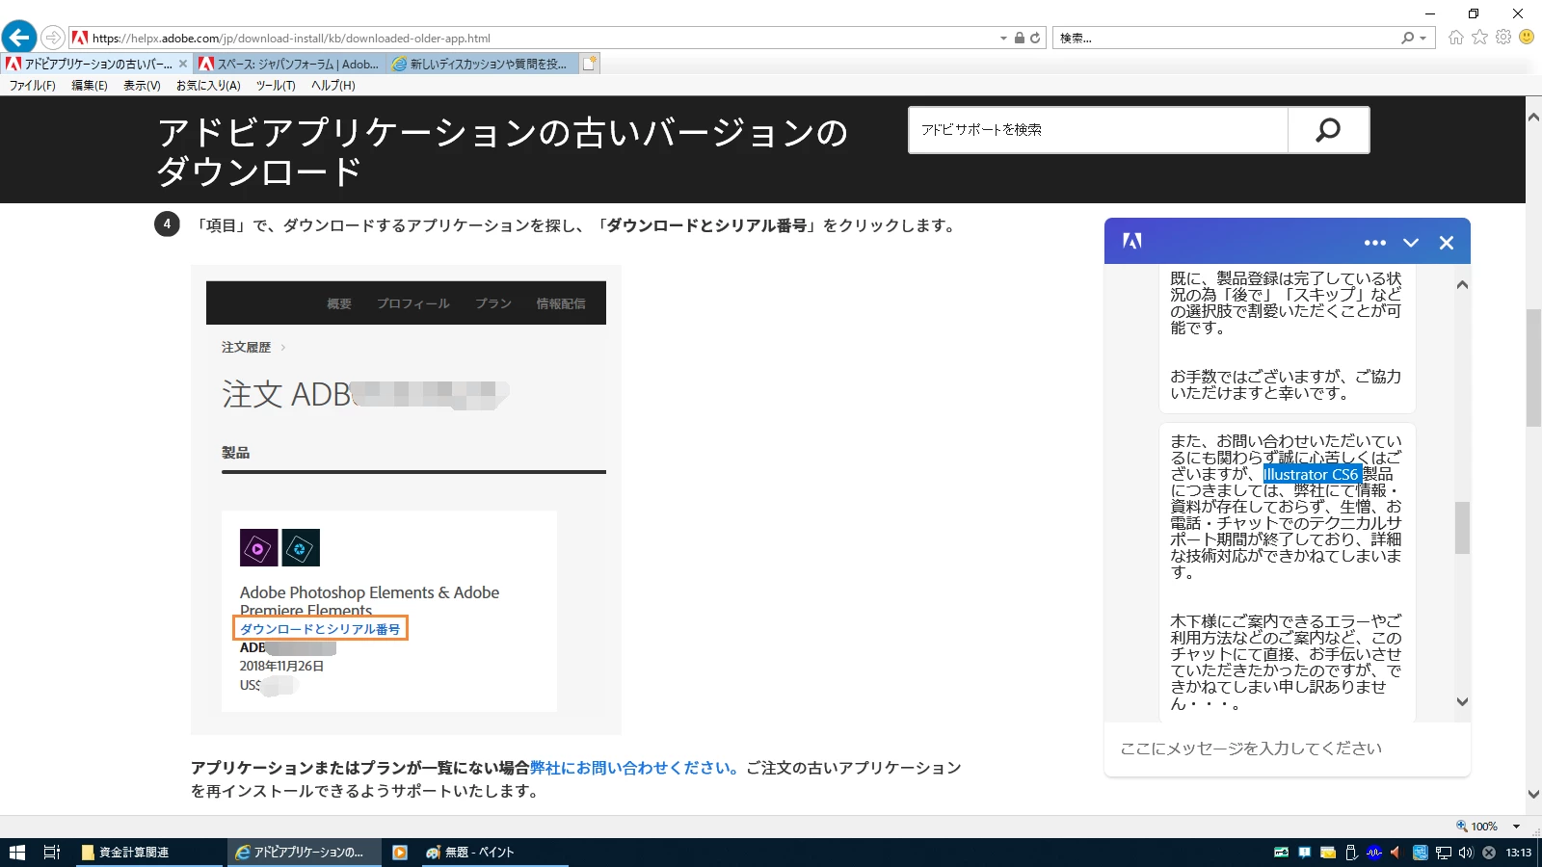
Task: Go back using the browser back arrow
Action: coord(18,38)
